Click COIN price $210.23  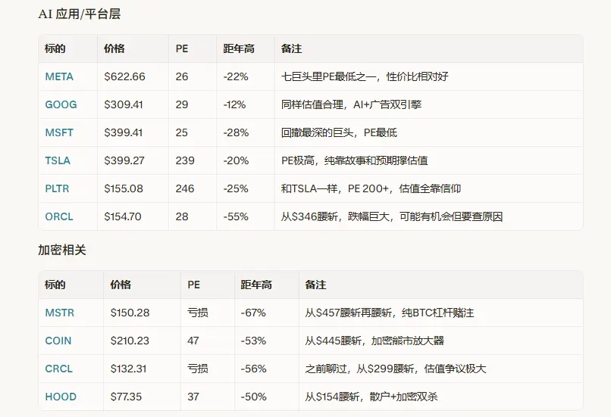(130, 341)
